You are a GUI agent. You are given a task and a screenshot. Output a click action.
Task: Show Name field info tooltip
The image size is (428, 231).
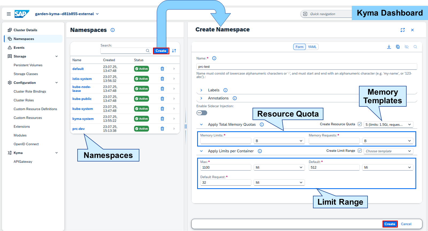(214, 58)
